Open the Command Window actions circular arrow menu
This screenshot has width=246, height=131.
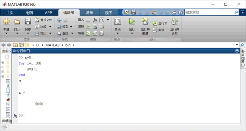pyautogui.click(x=237, y=51)
